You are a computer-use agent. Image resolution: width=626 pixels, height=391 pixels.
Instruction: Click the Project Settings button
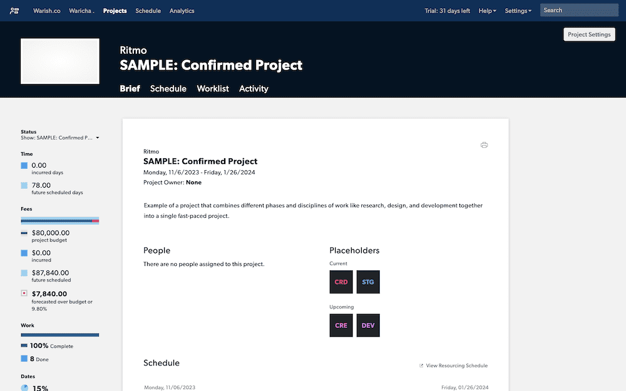pos(589,34)
